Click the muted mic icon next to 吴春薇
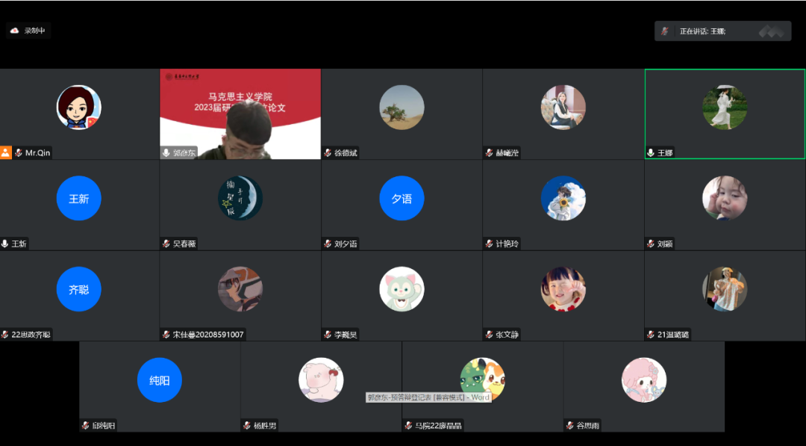The image size is (806, 446). [x=166, y=244]
